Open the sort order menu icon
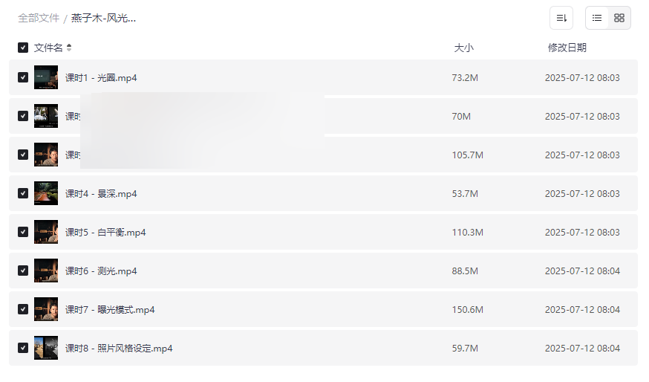 [x=561, y=18]
